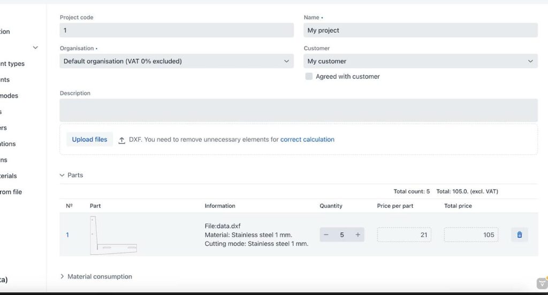
Task: Click into the Description text area
Action: pos(298,110)
